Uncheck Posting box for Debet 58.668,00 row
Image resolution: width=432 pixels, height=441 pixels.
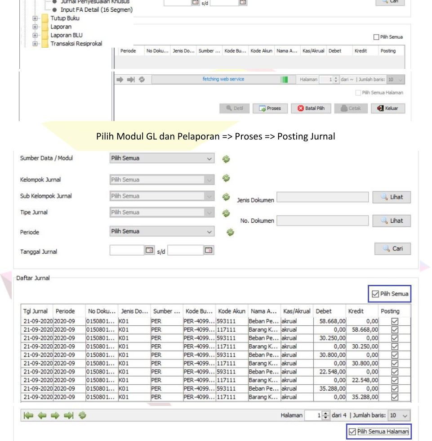tap(395, 321)
